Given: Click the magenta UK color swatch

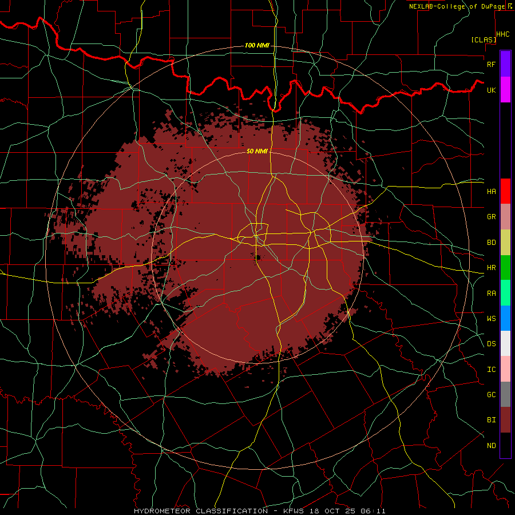Looking at the screenshot, I should coord(505,90).
